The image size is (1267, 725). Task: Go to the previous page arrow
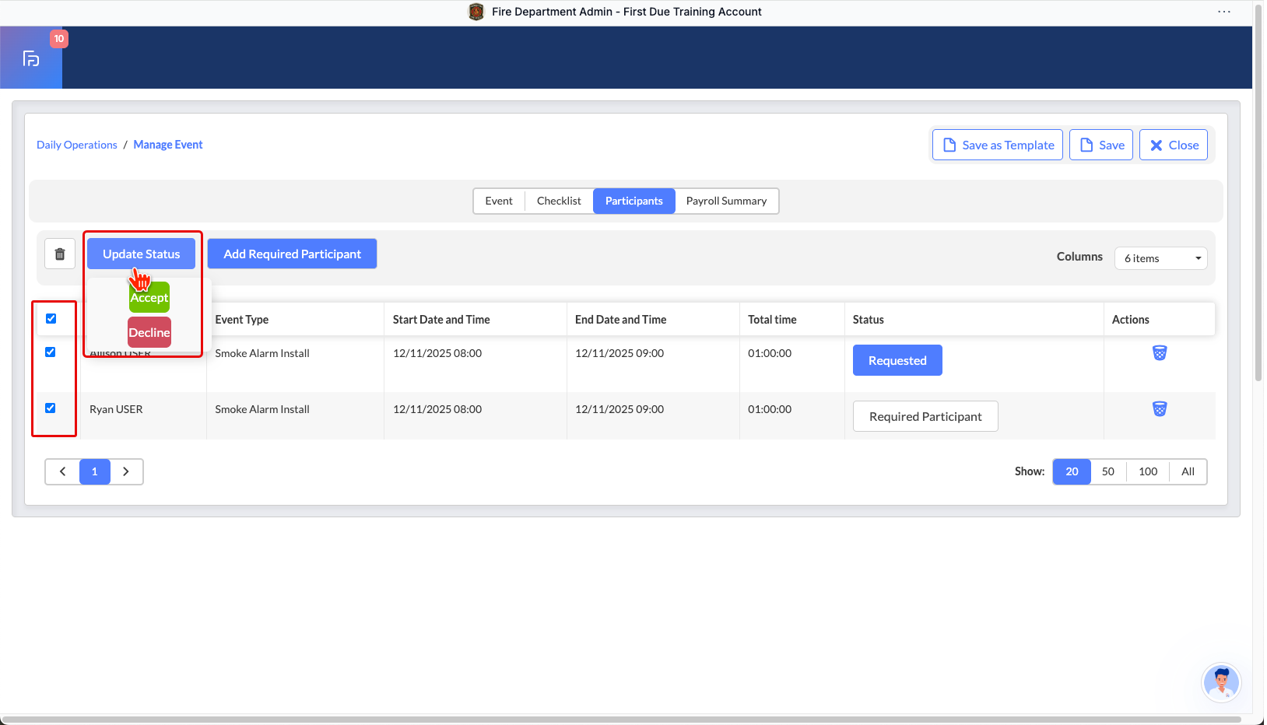click(63, 471)
